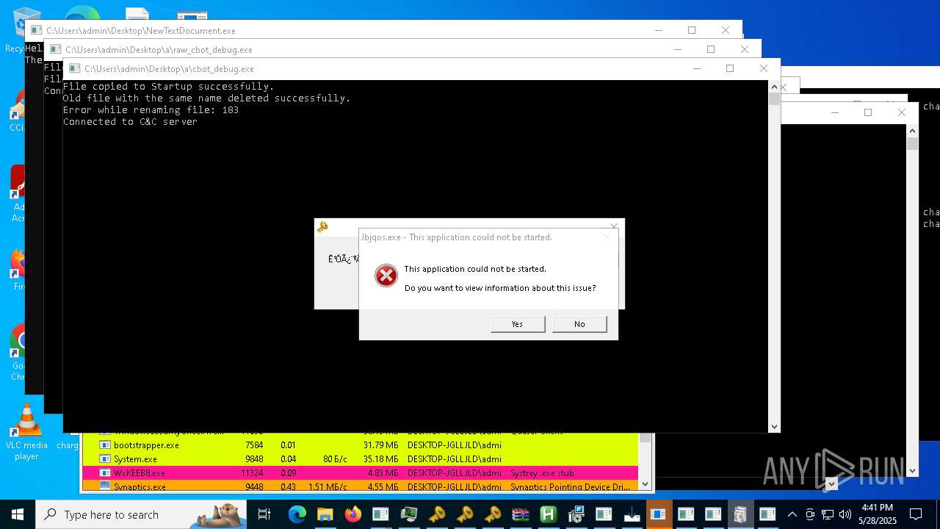Minimize the raw_cbot_debug.exe console window
Screen dimensions: 940x529
pos(677,49)
